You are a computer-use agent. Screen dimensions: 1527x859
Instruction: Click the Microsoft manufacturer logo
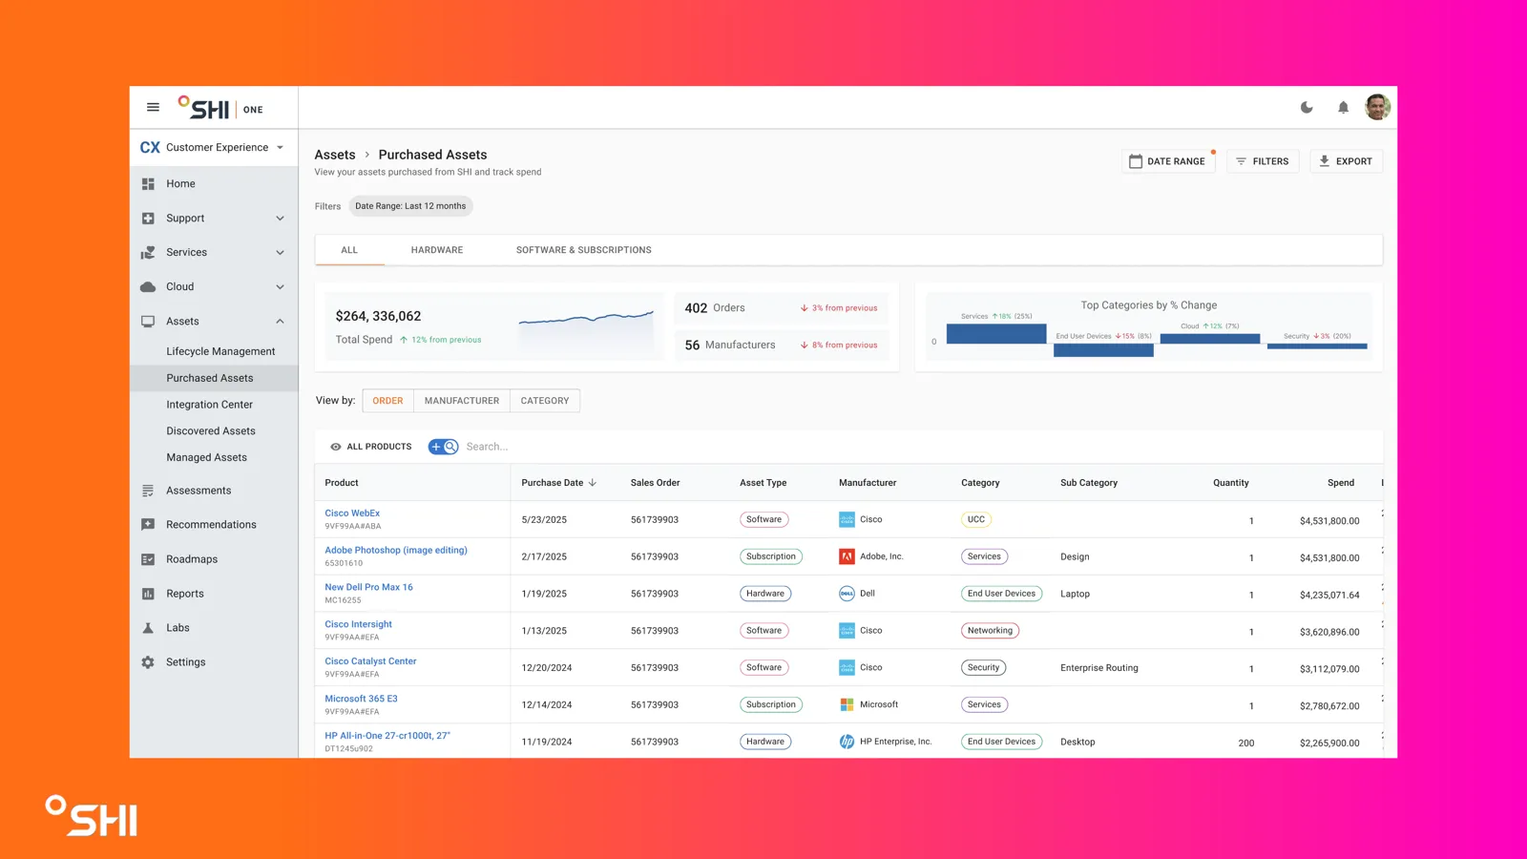tap(847, 704)
